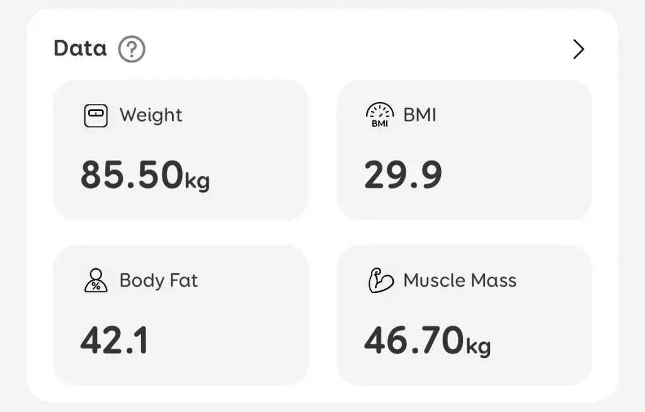Tap the Body Fat label
Image resolution: width=645 pixels, height=412 pixels.
159,280
